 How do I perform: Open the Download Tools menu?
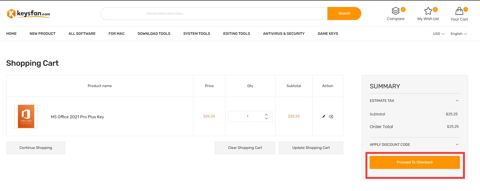coord(154,34)
